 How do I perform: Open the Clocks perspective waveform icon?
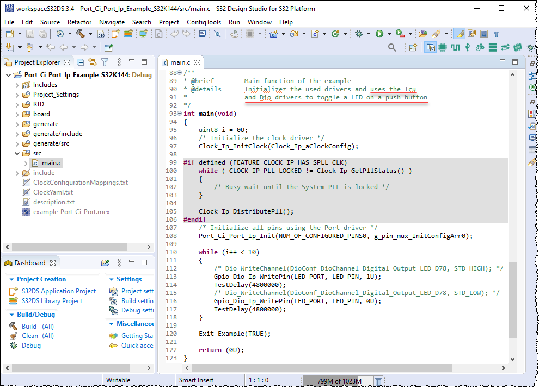pyautogui.click(x=455, y=48)
